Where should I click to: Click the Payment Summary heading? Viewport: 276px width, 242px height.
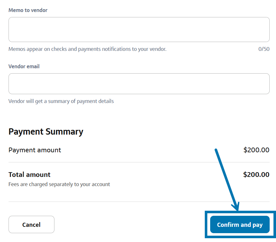tap(46, 131)
